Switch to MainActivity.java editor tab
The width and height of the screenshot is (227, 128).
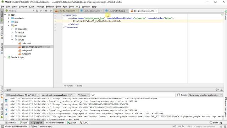[x=92, y=11]
